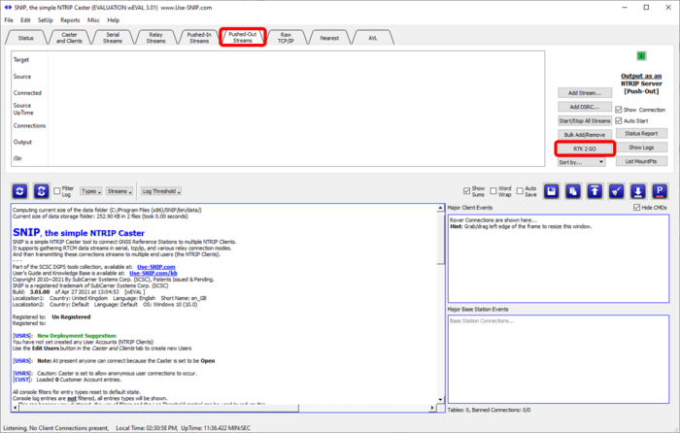Image resolution: width=680 pixels, height=433 pixels.
Task: Click the [CUST] tag in the console
Action: (x=22, y=380)
